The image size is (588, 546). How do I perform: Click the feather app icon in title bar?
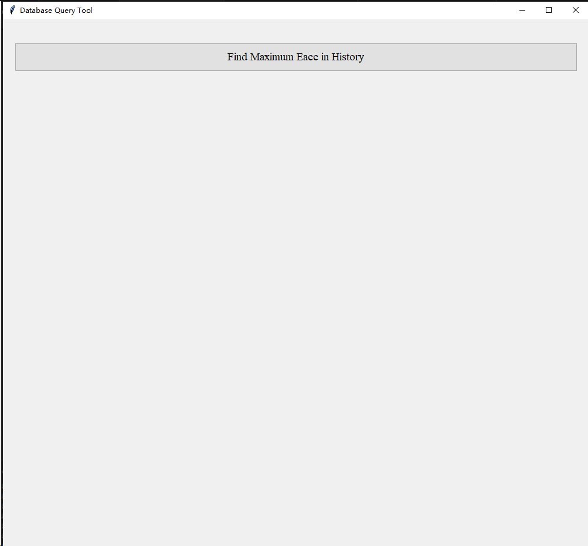(x=12, y=10)
